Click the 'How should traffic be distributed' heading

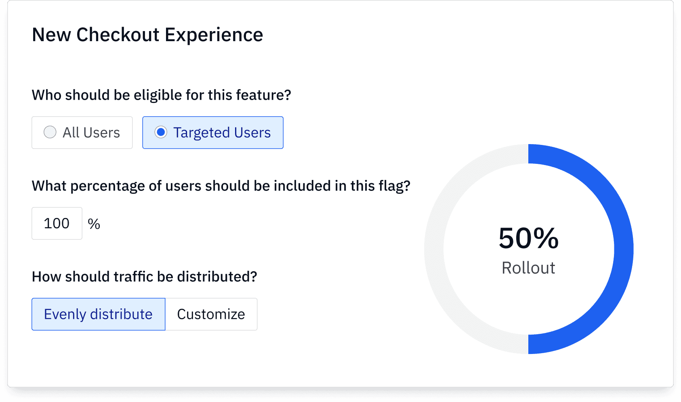tap(144, 277)
